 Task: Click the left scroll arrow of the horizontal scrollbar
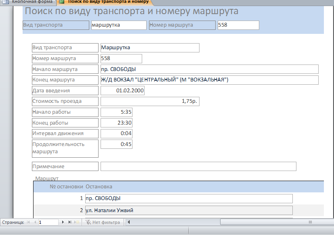point(129,222)
